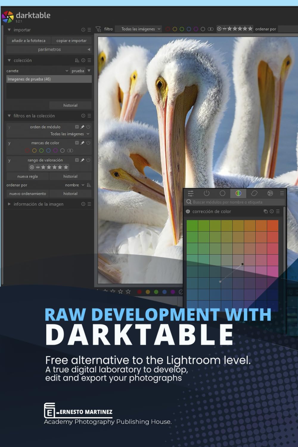
Task: Click 'añadir a la fototeca' button
Action: [x=28, y=41]
